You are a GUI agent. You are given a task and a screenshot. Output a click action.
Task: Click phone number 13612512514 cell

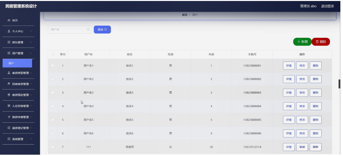[252, 147]
